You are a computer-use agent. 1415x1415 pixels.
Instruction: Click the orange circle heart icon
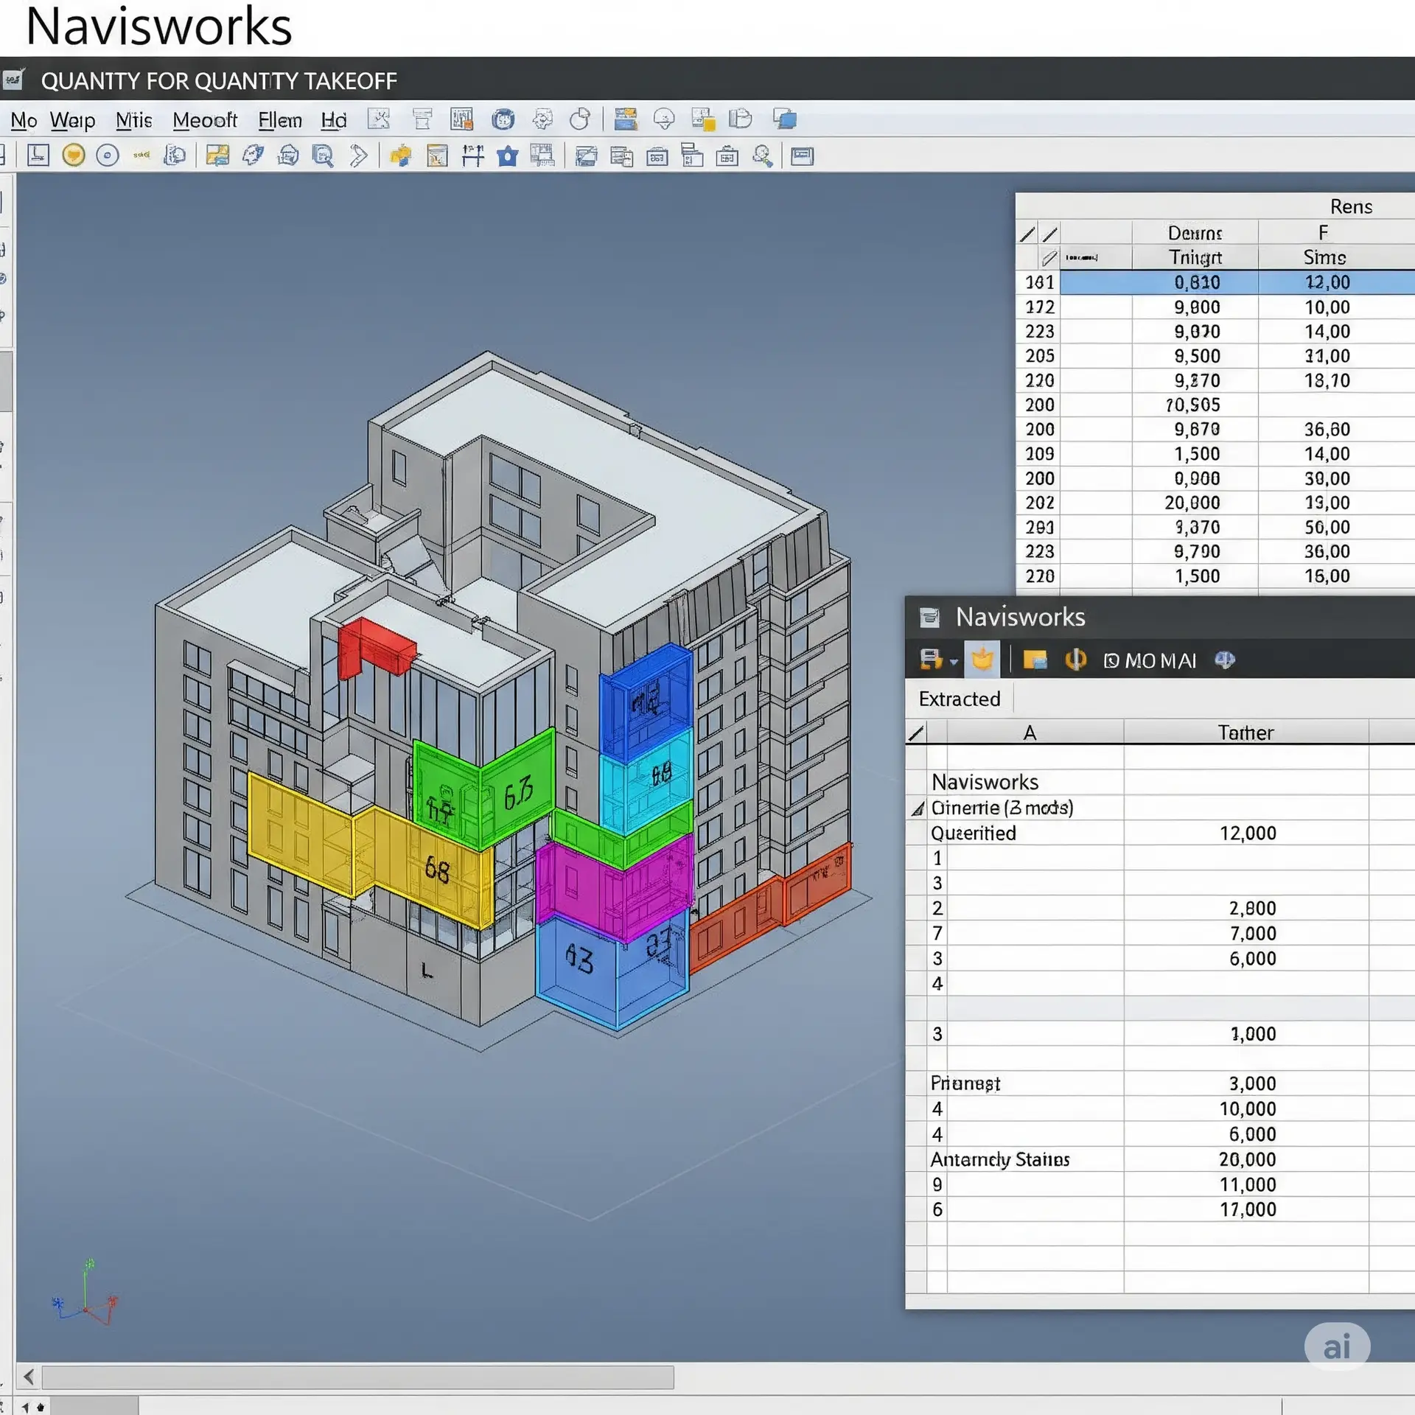tap(73, 156)
